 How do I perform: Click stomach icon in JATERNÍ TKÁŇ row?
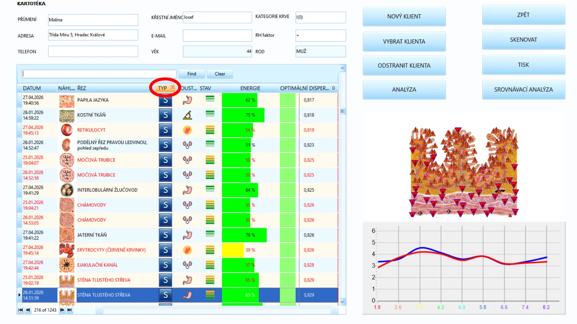pos(188,235)
